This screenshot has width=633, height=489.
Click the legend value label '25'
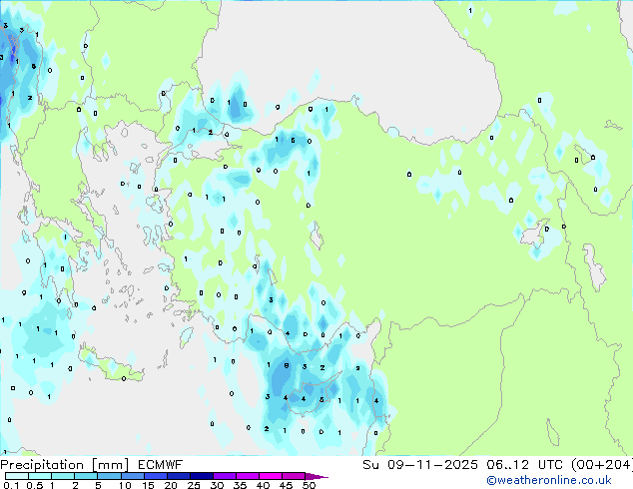click(194, 485)
